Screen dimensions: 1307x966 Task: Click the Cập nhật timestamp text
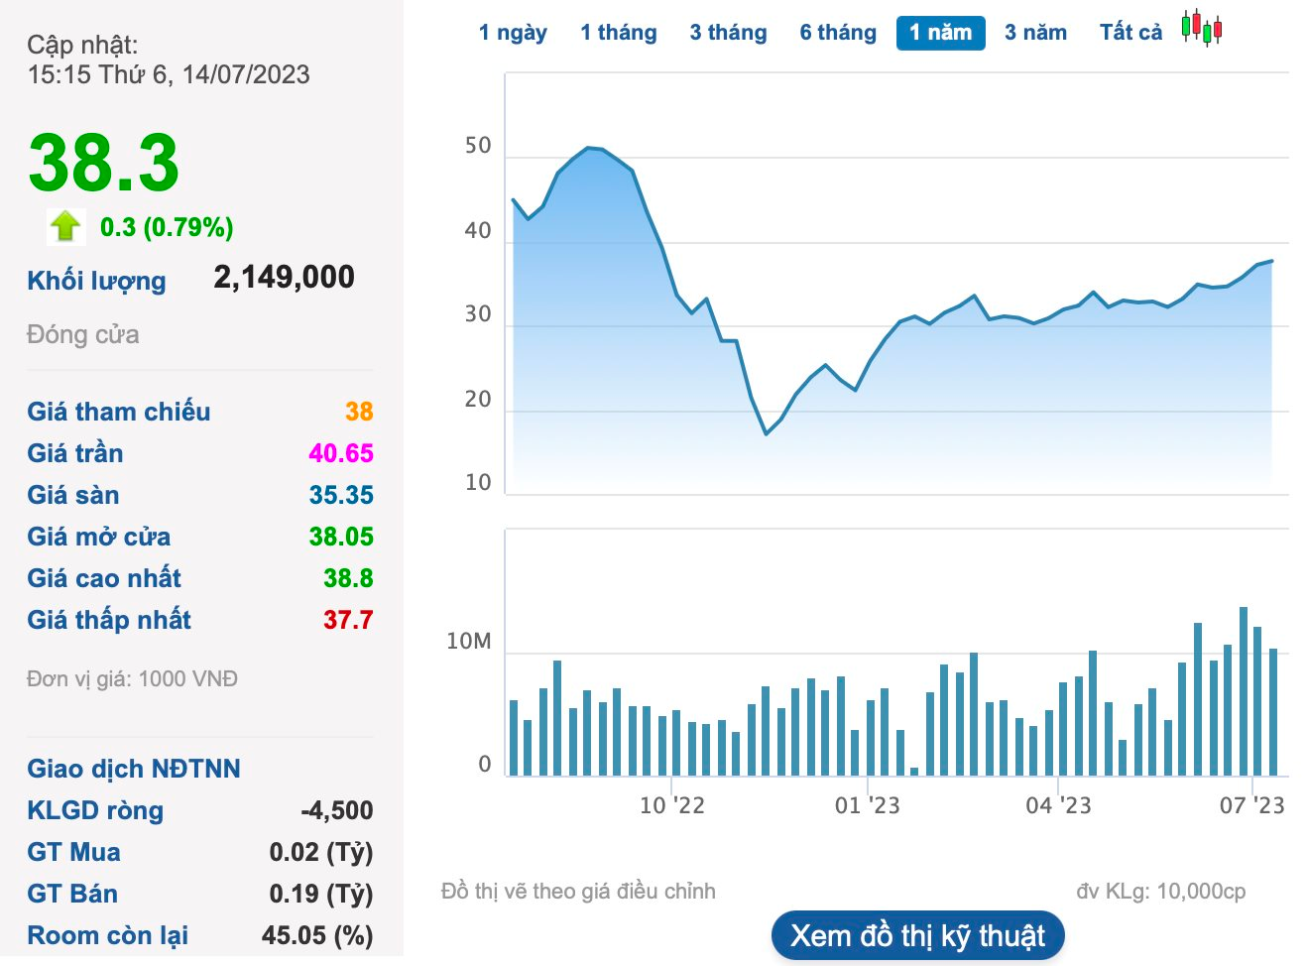tap(169, 60)
